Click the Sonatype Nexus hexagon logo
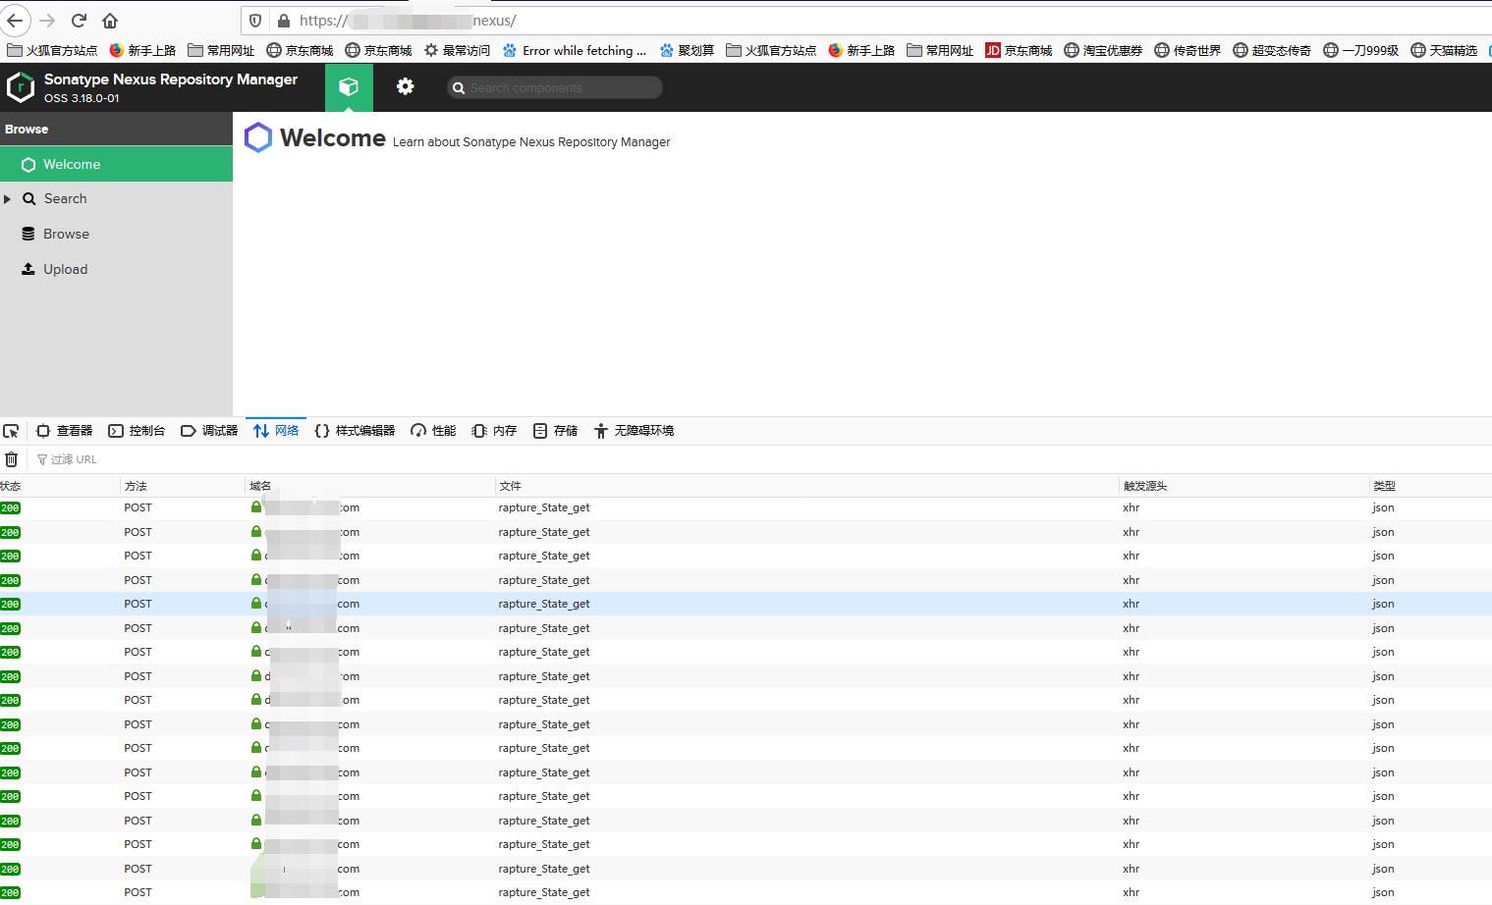 pyautogui.click(x=20, y=86)
